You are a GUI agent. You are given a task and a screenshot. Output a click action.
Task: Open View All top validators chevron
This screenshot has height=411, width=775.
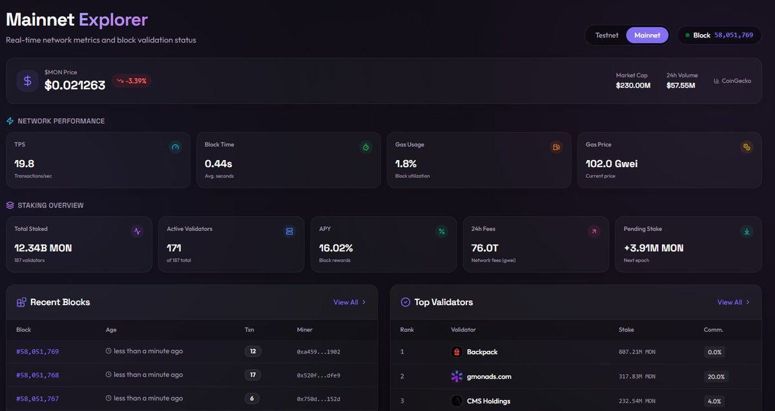(x=748, y=302)
